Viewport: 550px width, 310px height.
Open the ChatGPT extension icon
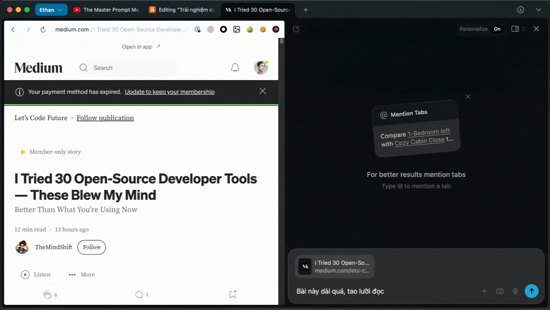tap(210, 29)
